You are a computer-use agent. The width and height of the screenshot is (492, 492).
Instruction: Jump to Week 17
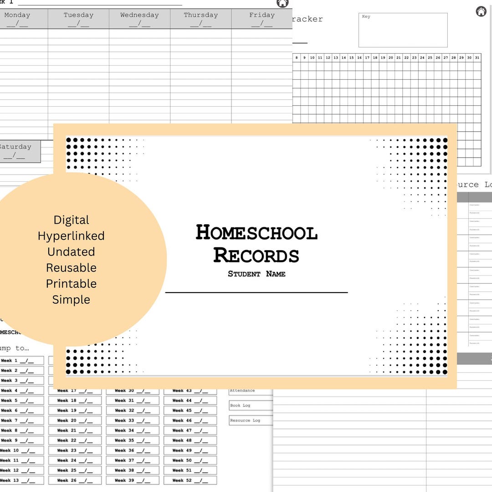(74, 390)
